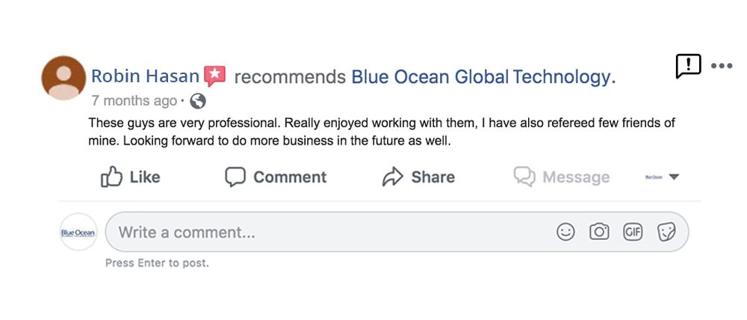The height and width of the screenshot is (320, 747).
Task: Open the three-dots post options menu
Action: pos(722,66)
